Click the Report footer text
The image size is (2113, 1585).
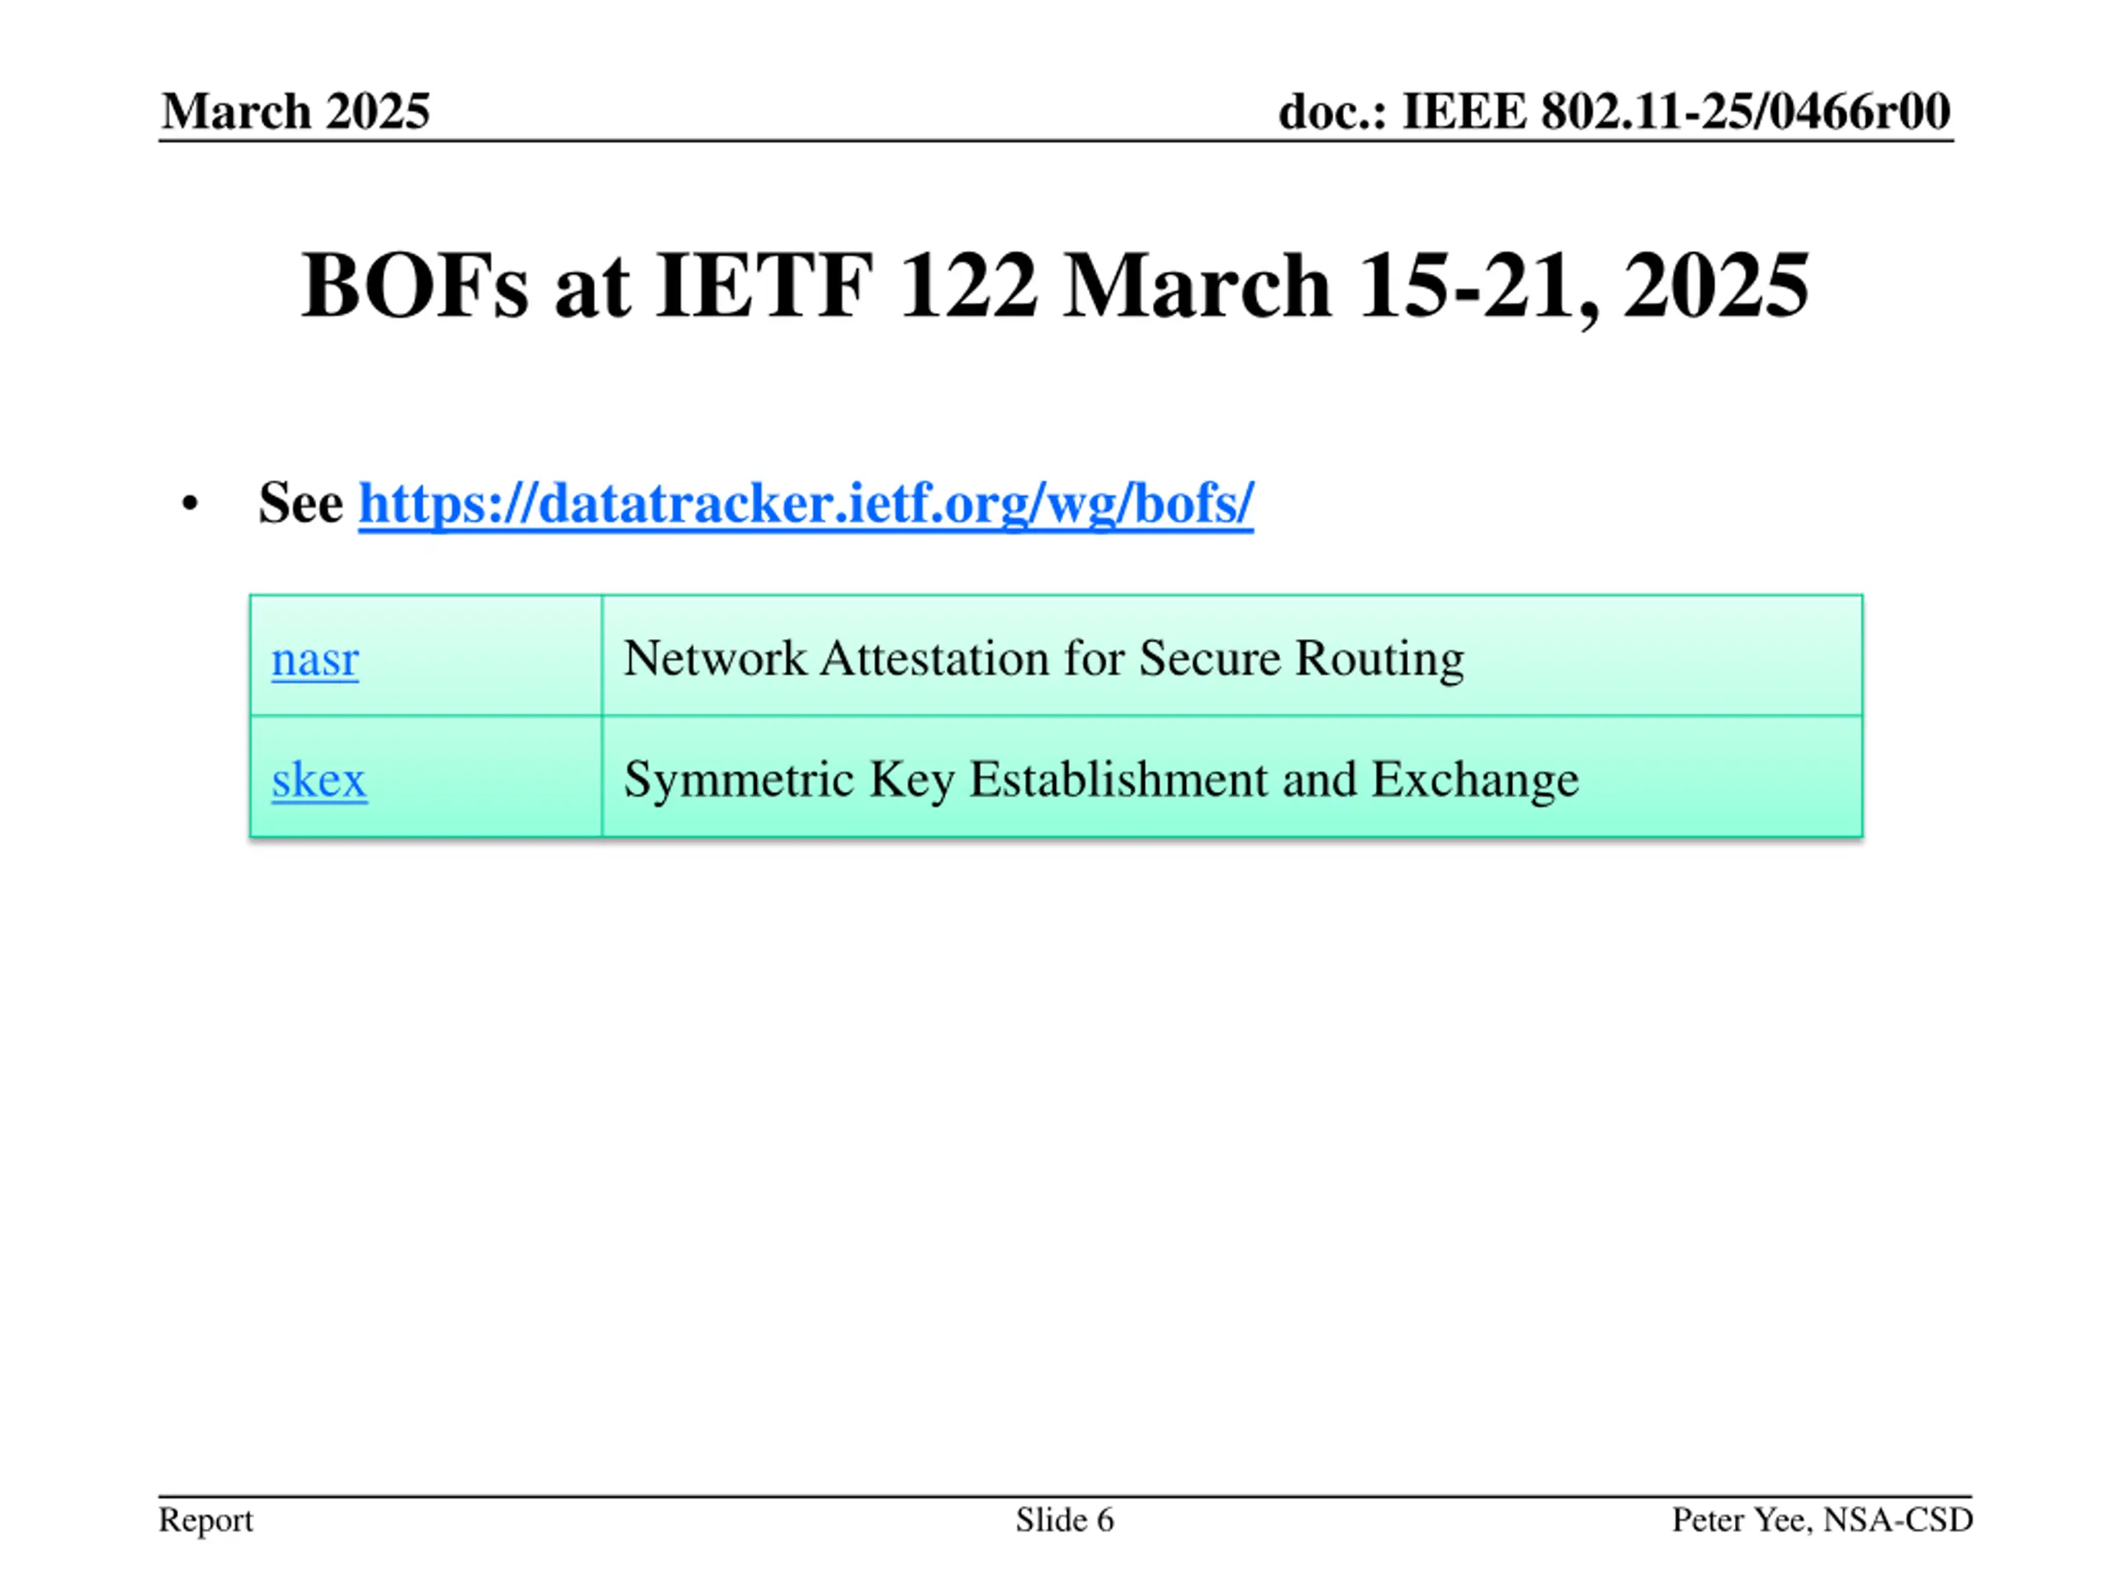[206, 1519]
